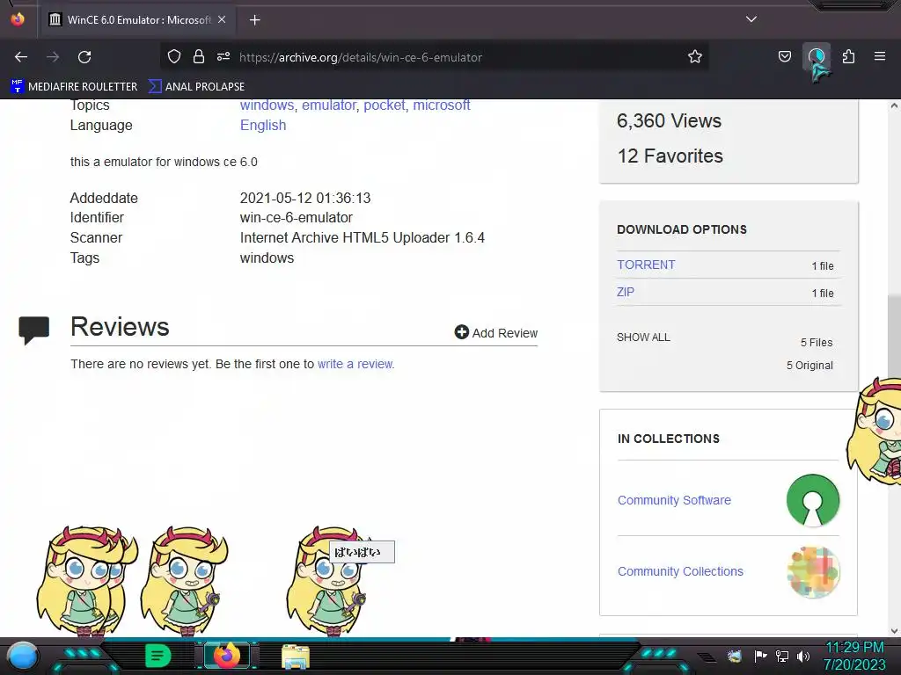
Task: Click the browser Back arrow
Action: pos(21,57)
